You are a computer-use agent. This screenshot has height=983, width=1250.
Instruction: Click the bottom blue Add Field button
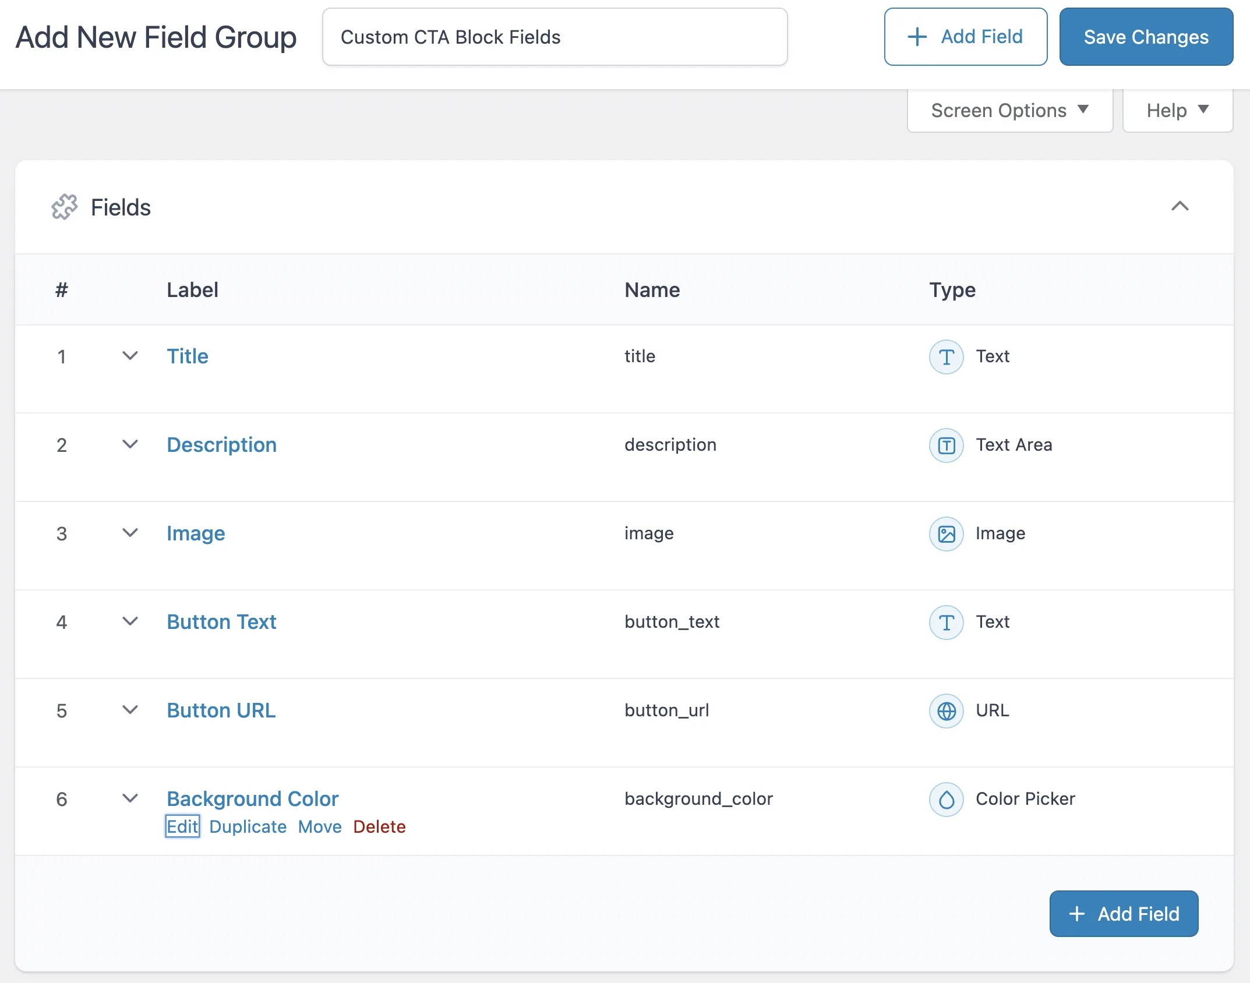click(x=1124, y=914)
